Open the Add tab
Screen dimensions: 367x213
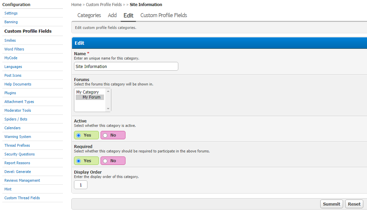click(x=112, y=15)
